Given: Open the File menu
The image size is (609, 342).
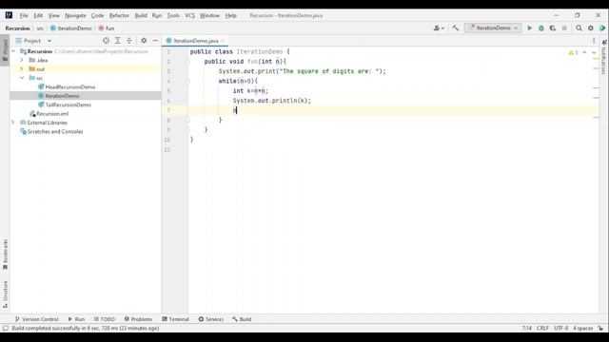Looking at the screenshot, I should pos(24,15).
